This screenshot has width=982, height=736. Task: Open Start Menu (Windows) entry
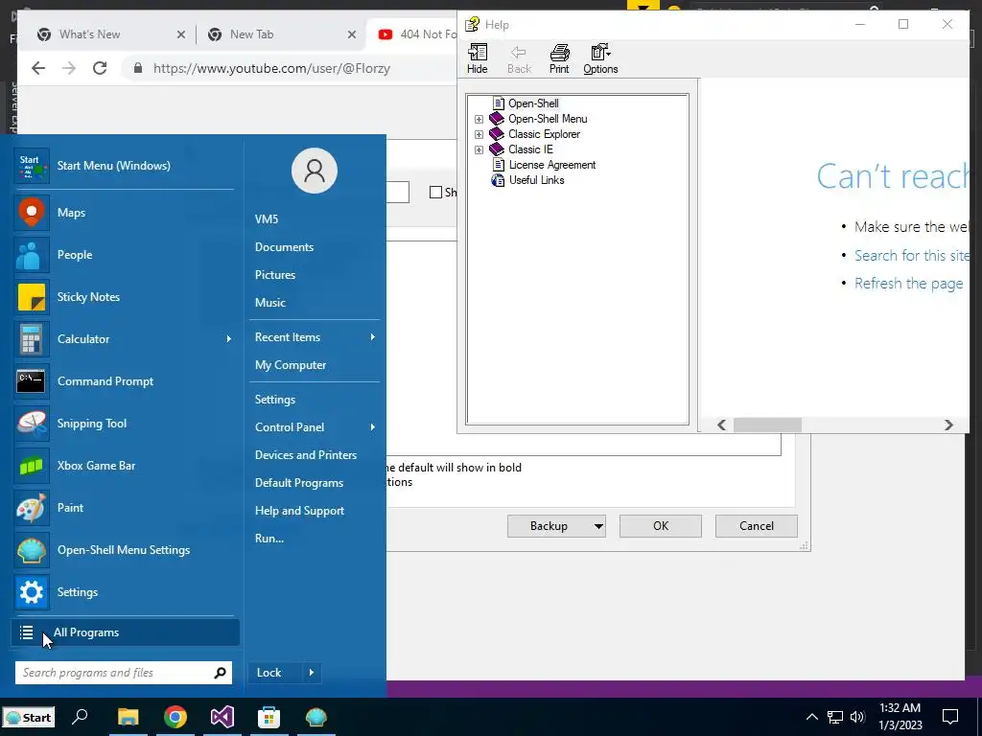[124, 166]
